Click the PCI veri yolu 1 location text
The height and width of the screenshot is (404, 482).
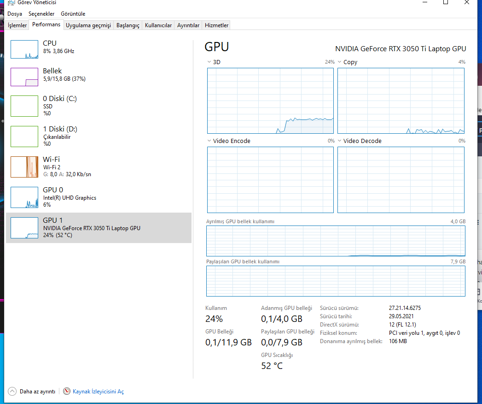(424, 333)
